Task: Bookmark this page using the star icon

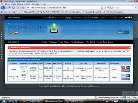Action: click(105, 8)
